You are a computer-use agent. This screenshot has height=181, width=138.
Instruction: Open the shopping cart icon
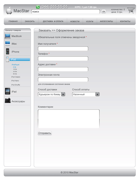pos(131,11)
